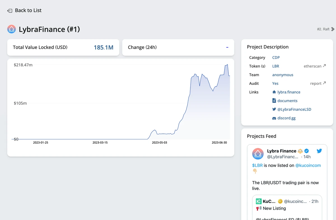Open etherscan link for the token

(x=312, y=66)
